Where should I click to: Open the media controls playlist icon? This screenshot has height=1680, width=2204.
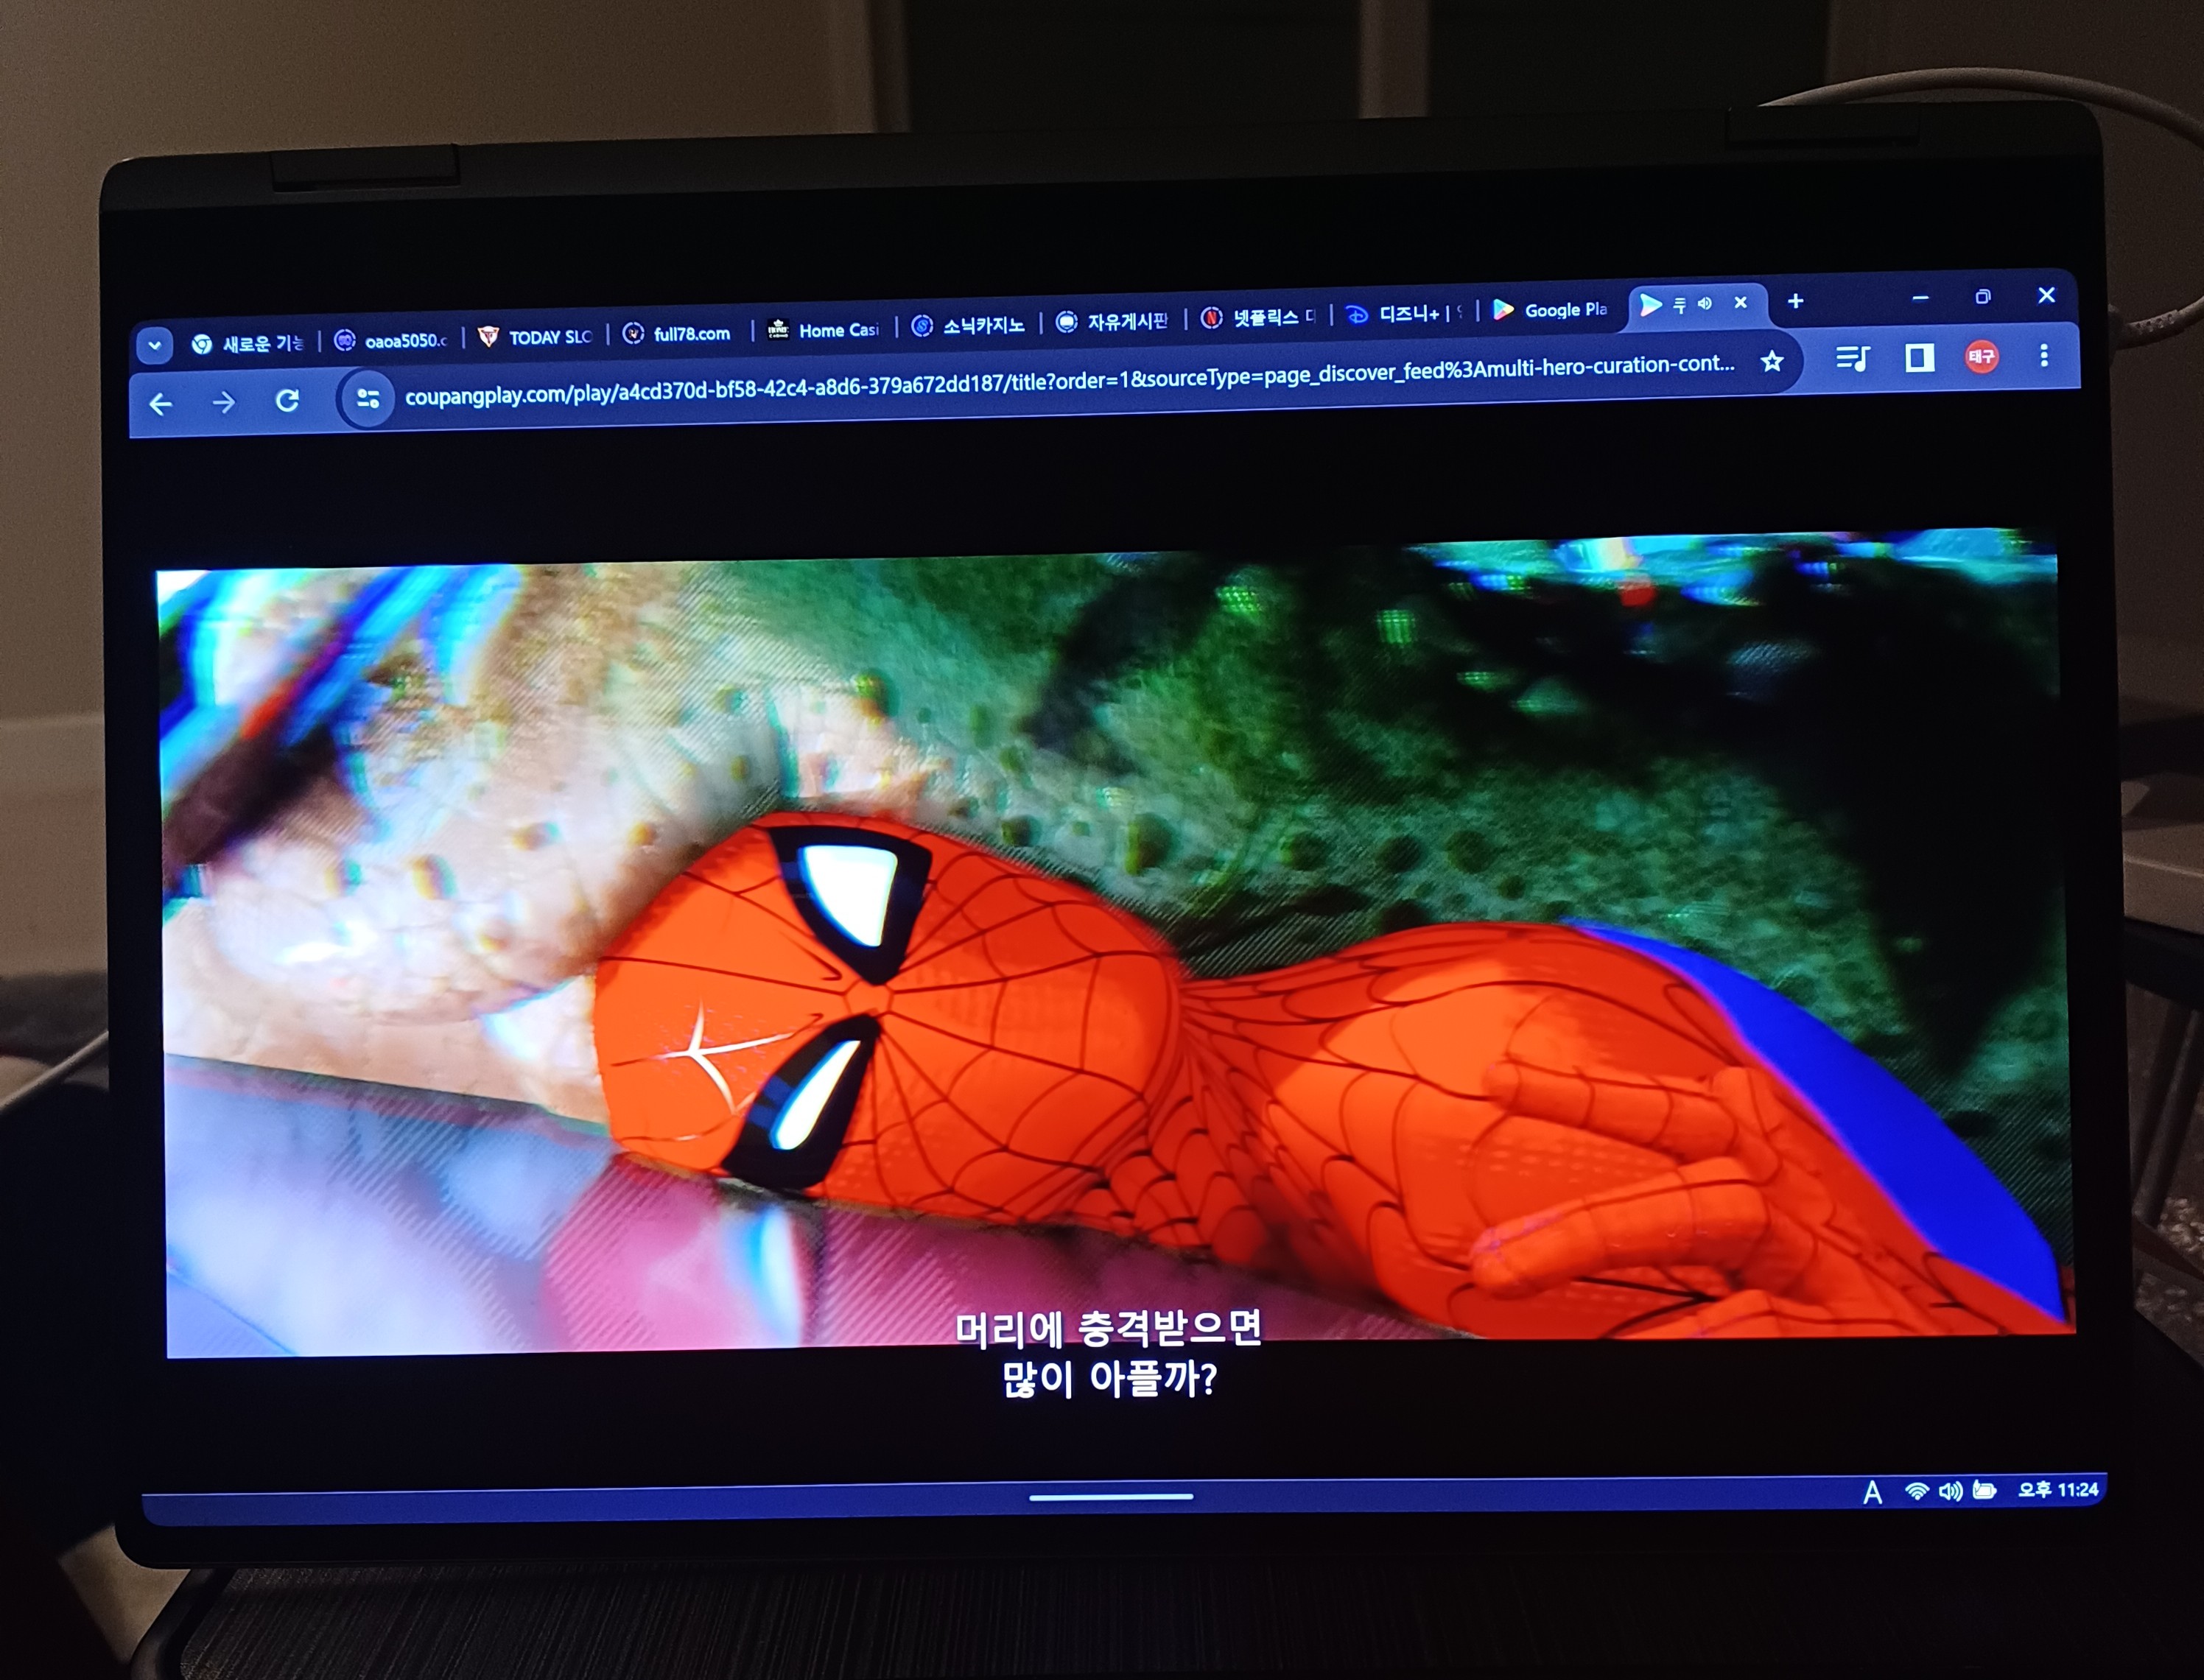(1853, 358)
